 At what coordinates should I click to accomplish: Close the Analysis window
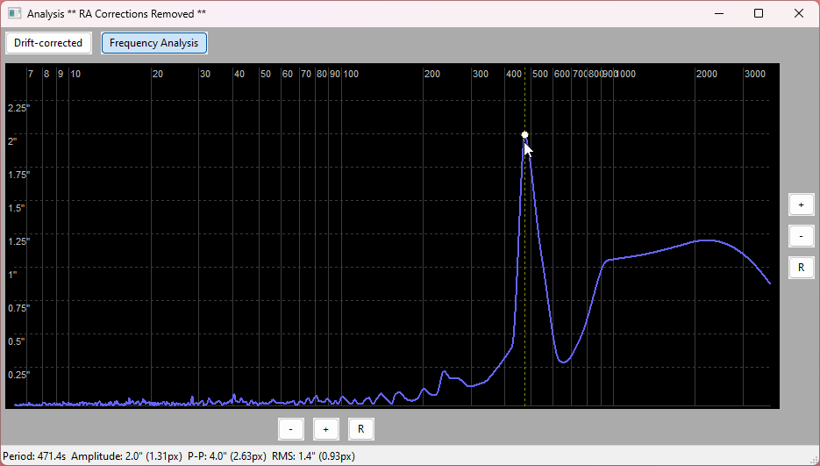(x=799, y=14)
